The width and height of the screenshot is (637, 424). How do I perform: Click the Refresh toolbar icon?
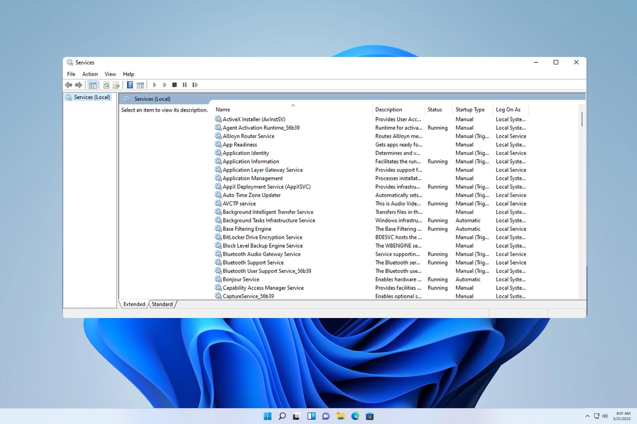(x=106, y=85)
